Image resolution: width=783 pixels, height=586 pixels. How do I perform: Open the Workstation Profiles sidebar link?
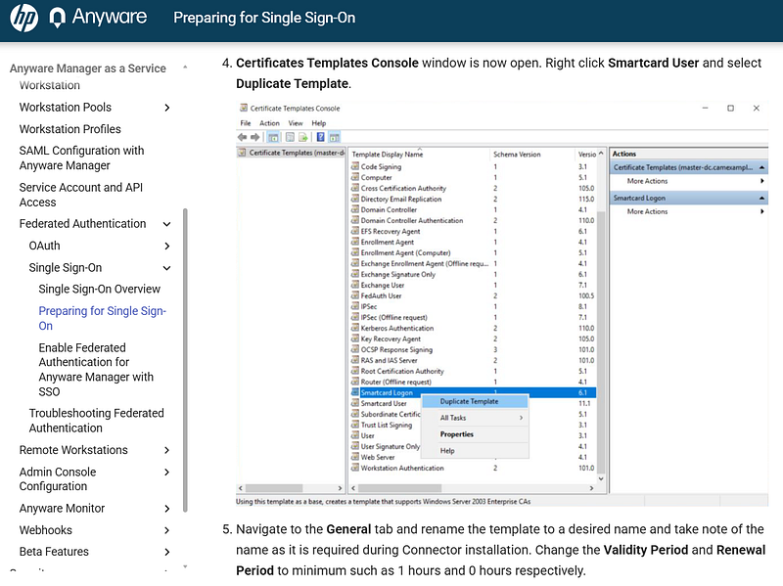pyautogui.click(x=69, y=129)
